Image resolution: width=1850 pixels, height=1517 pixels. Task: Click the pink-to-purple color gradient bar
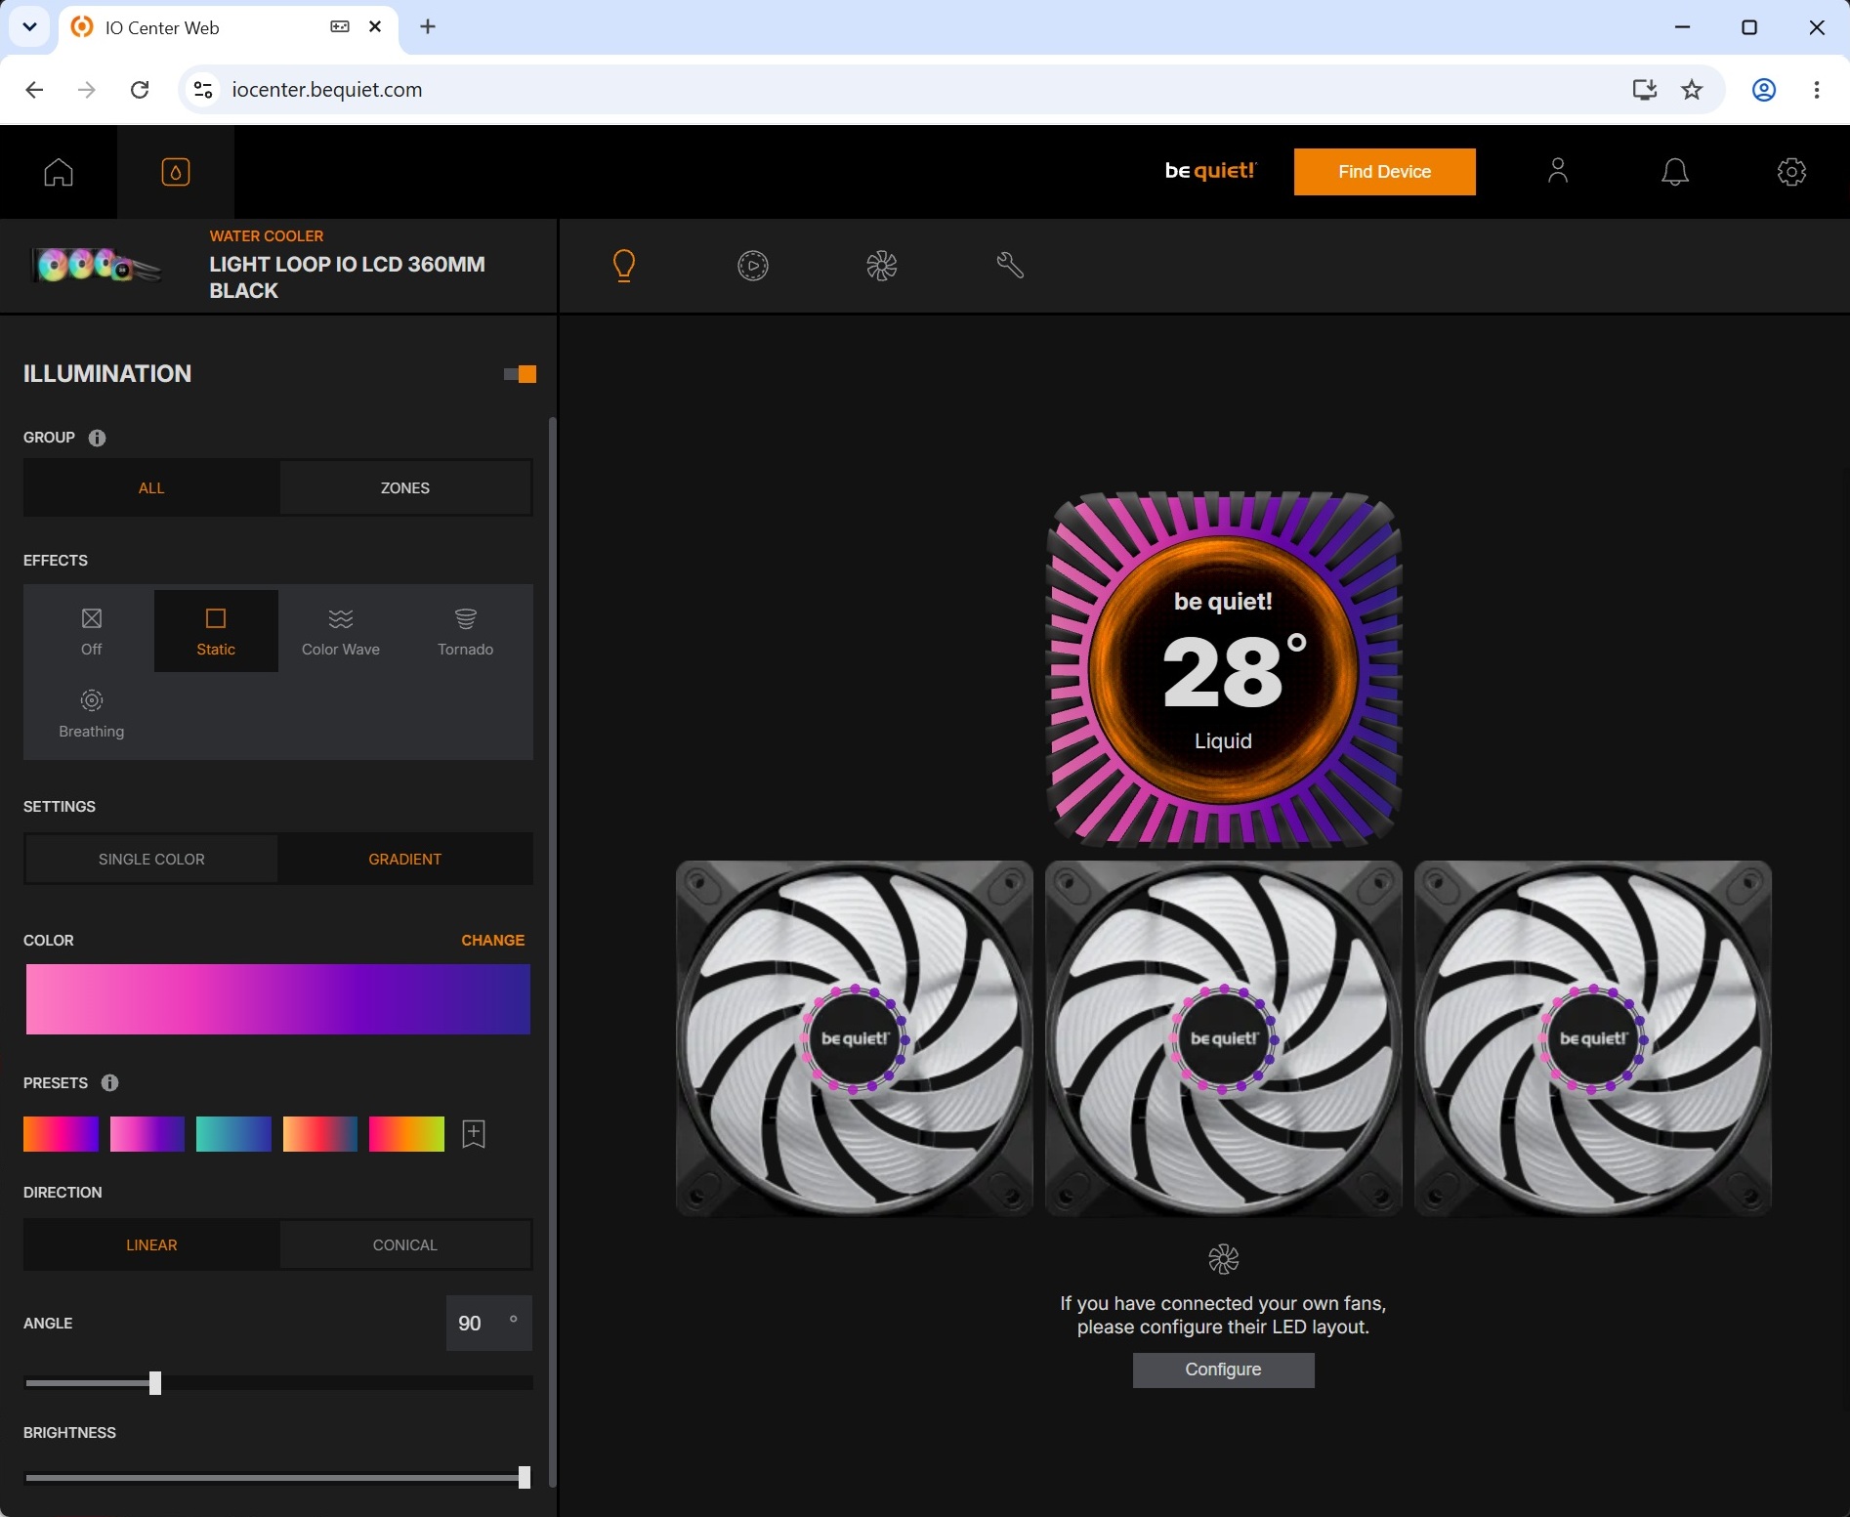click(x=278, y=999)
